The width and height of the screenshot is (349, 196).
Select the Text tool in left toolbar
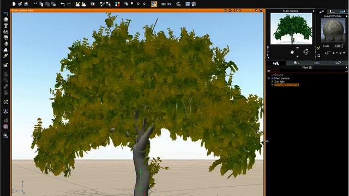coord(5,26)
